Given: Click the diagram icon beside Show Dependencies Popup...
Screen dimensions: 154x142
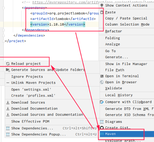Looking at the screenshot, I should point(8,134).
